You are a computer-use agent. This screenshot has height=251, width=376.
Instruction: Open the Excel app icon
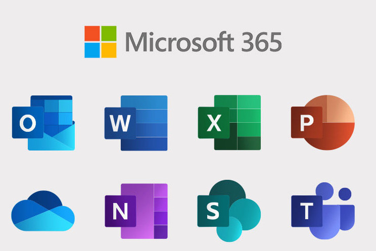[229, 123]
